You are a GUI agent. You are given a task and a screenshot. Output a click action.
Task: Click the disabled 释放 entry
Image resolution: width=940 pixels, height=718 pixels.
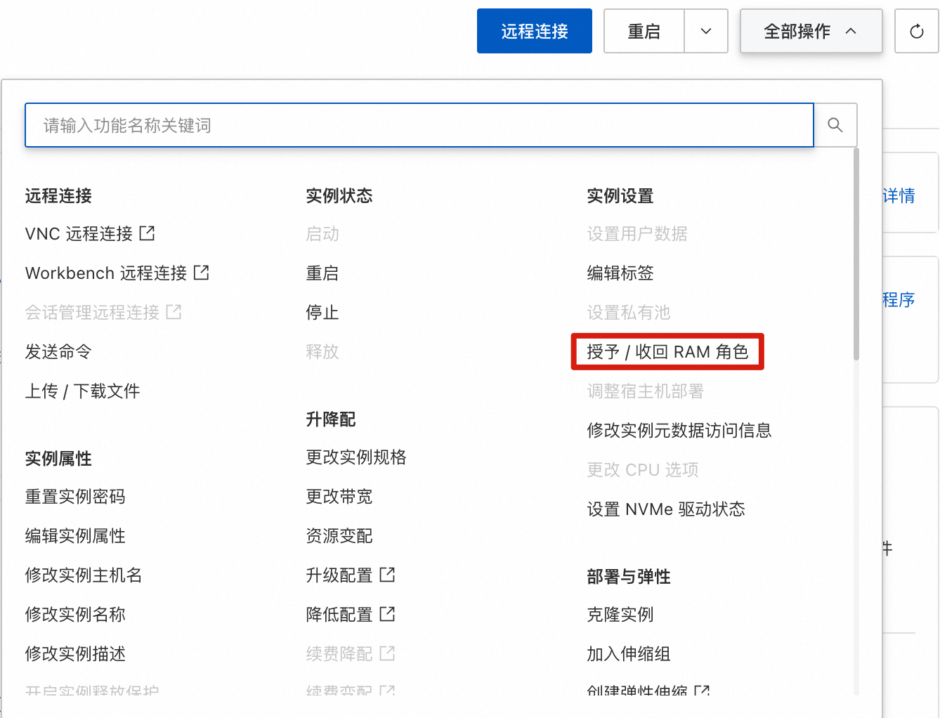tap(322, 351)
